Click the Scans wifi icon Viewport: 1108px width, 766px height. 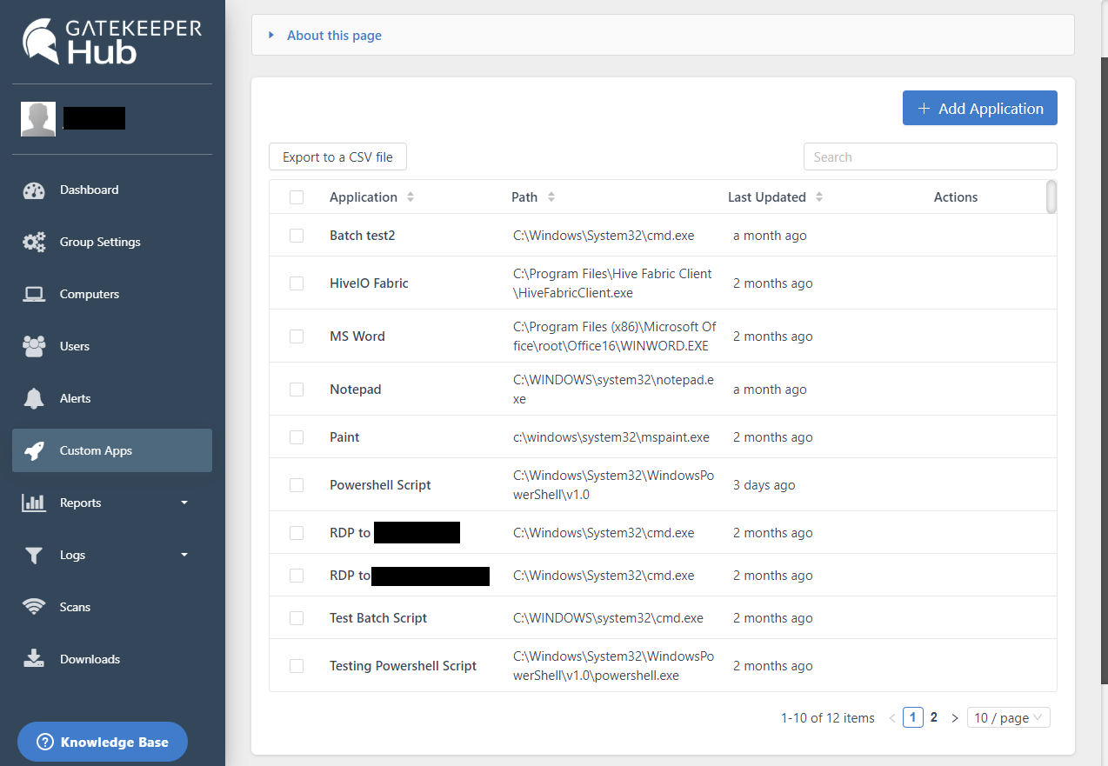click(x=34, y=608)
